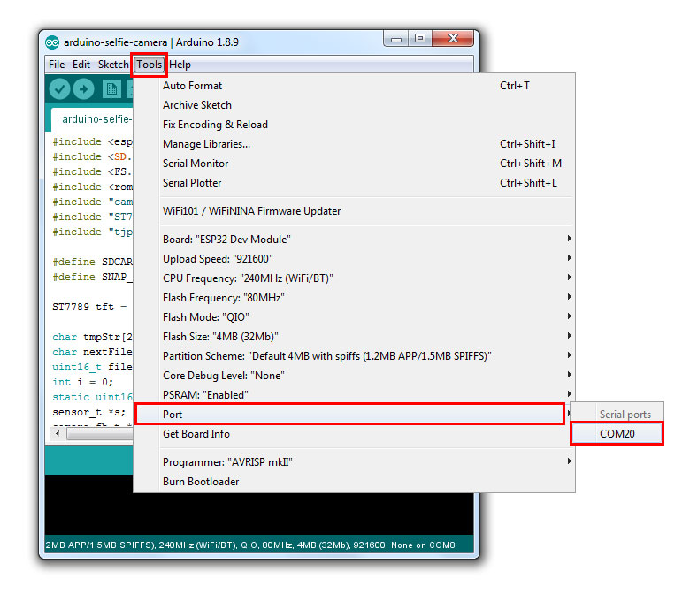Click the code line 'sensor_t *s;'

coord(88,413)
